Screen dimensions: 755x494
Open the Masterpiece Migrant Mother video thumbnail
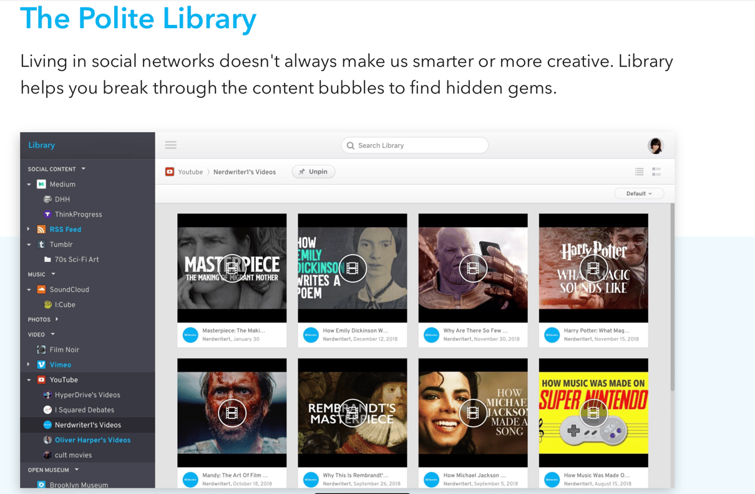pyautogui.click(x=232, y=268)
